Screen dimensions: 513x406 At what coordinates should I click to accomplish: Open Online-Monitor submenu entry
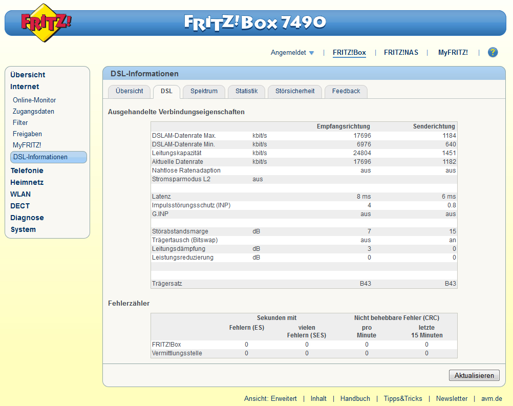pyautogui.click(x=34, y=100)
